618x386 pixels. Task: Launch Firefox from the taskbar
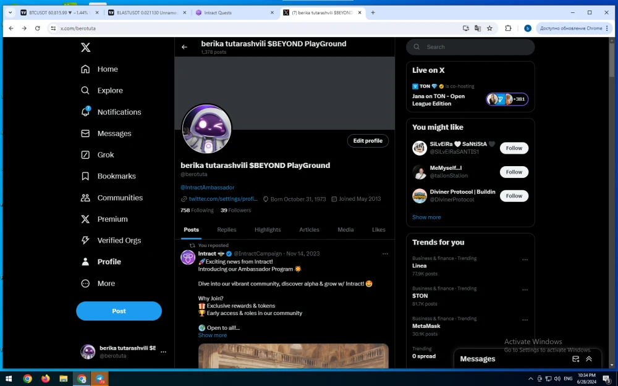click(x=45, y=379)
